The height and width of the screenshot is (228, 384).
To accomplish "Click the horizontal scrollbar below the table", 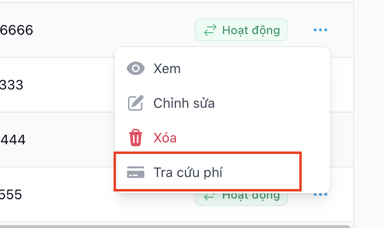I will click(x=173, y=226).
